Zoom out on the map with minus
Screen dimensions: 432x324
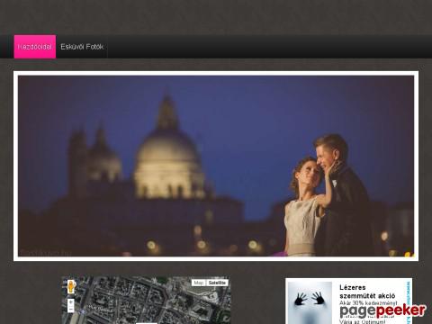[x=70, y=310]
